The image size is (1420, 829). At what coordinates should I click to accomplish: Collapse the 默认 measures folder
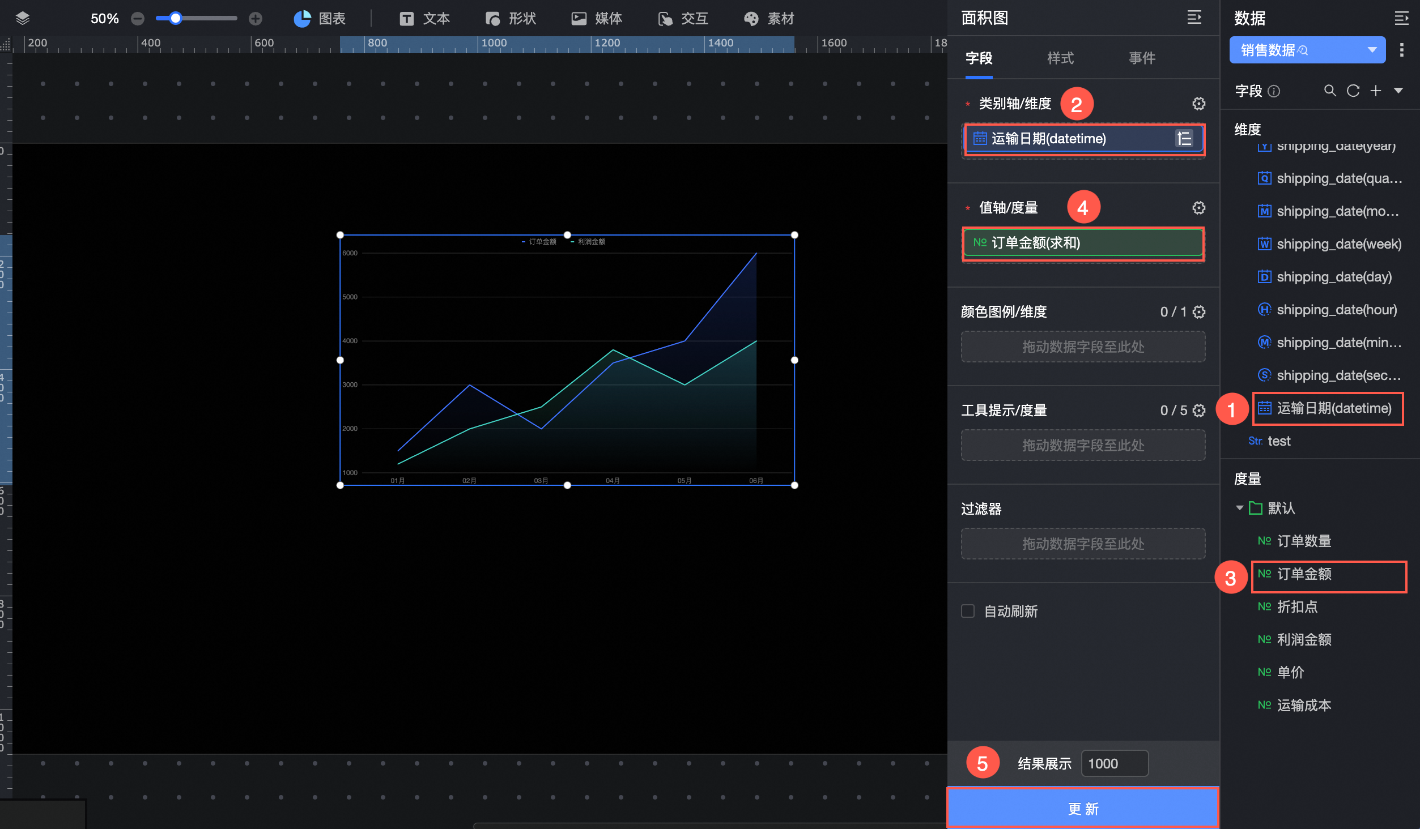[x=1240, y=508]
